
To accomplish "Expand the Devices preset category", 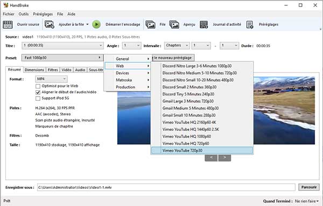I will point(128,73).
